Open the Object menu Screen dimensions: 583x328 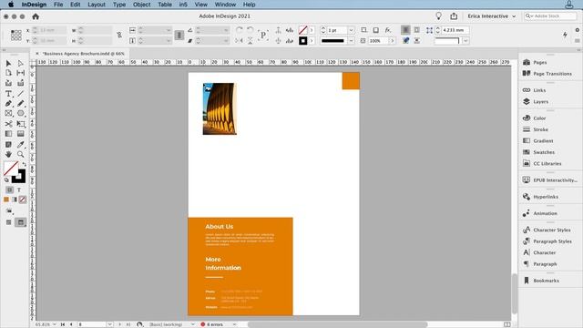tap(142, 5)
